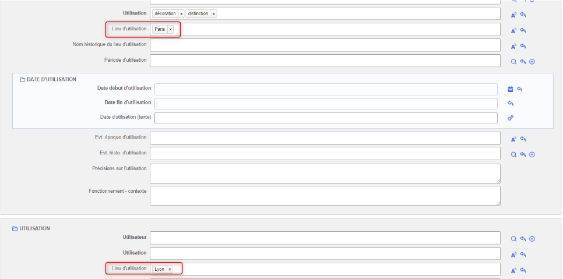Click into Evt. époque d'utilisation field
Image resolution: width=563 pixels, height=279 pixels.
(325, 138)
